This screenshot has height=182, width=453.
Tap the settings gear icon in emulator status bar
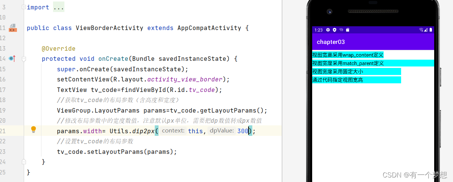coord(328,30)
